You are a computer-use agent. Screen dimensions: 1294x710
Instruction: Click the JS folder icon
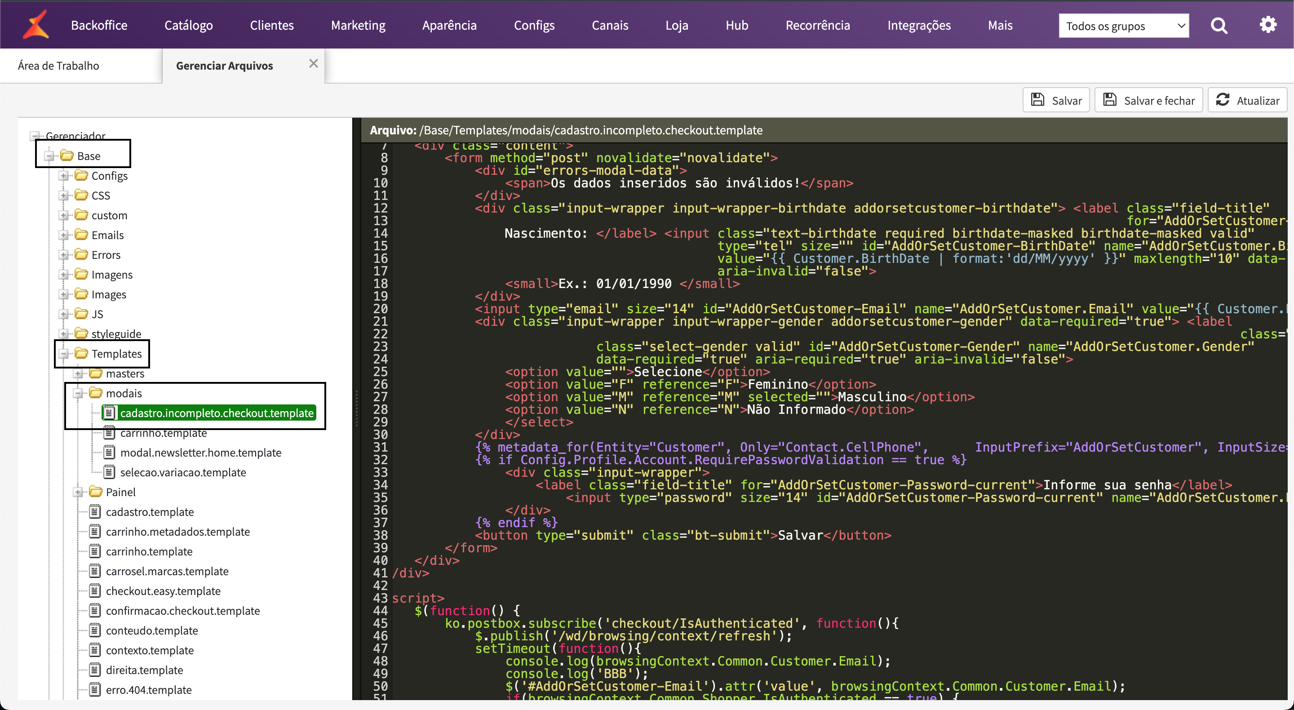point(81,314)
